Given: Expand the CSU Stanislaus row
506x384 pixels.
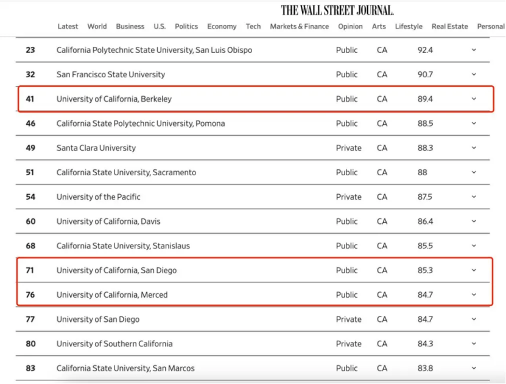Looking at the screenshot, I should click(474, 246).
